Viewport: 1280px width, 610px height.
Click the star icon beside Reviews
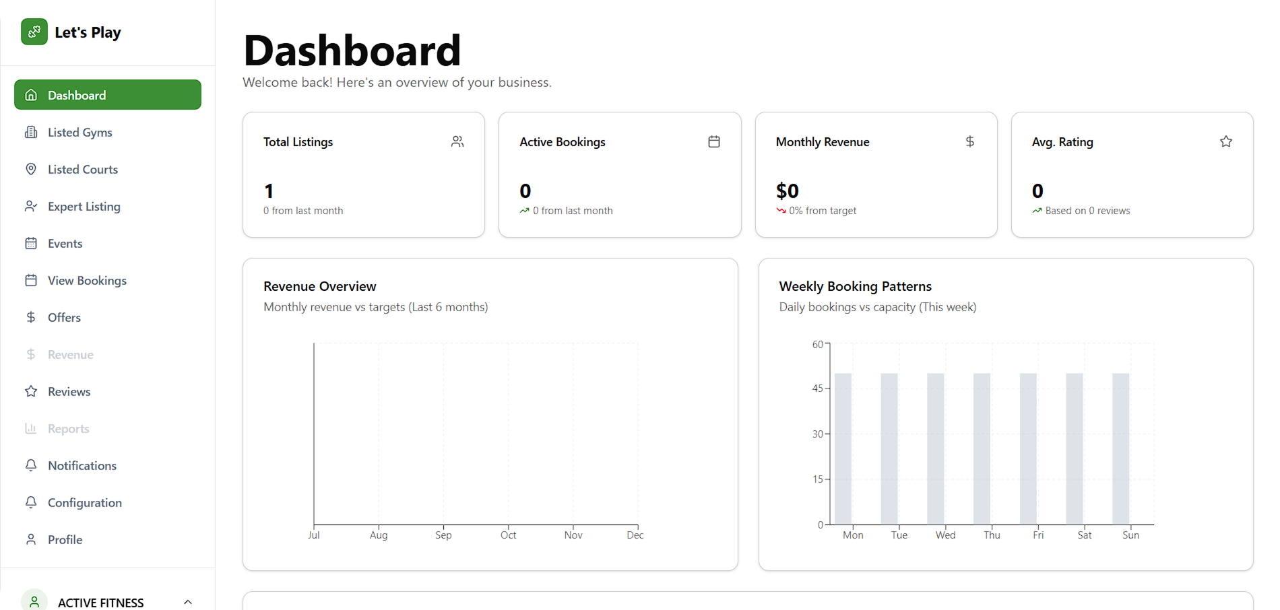pyautogui.click(x=31, y=391)
